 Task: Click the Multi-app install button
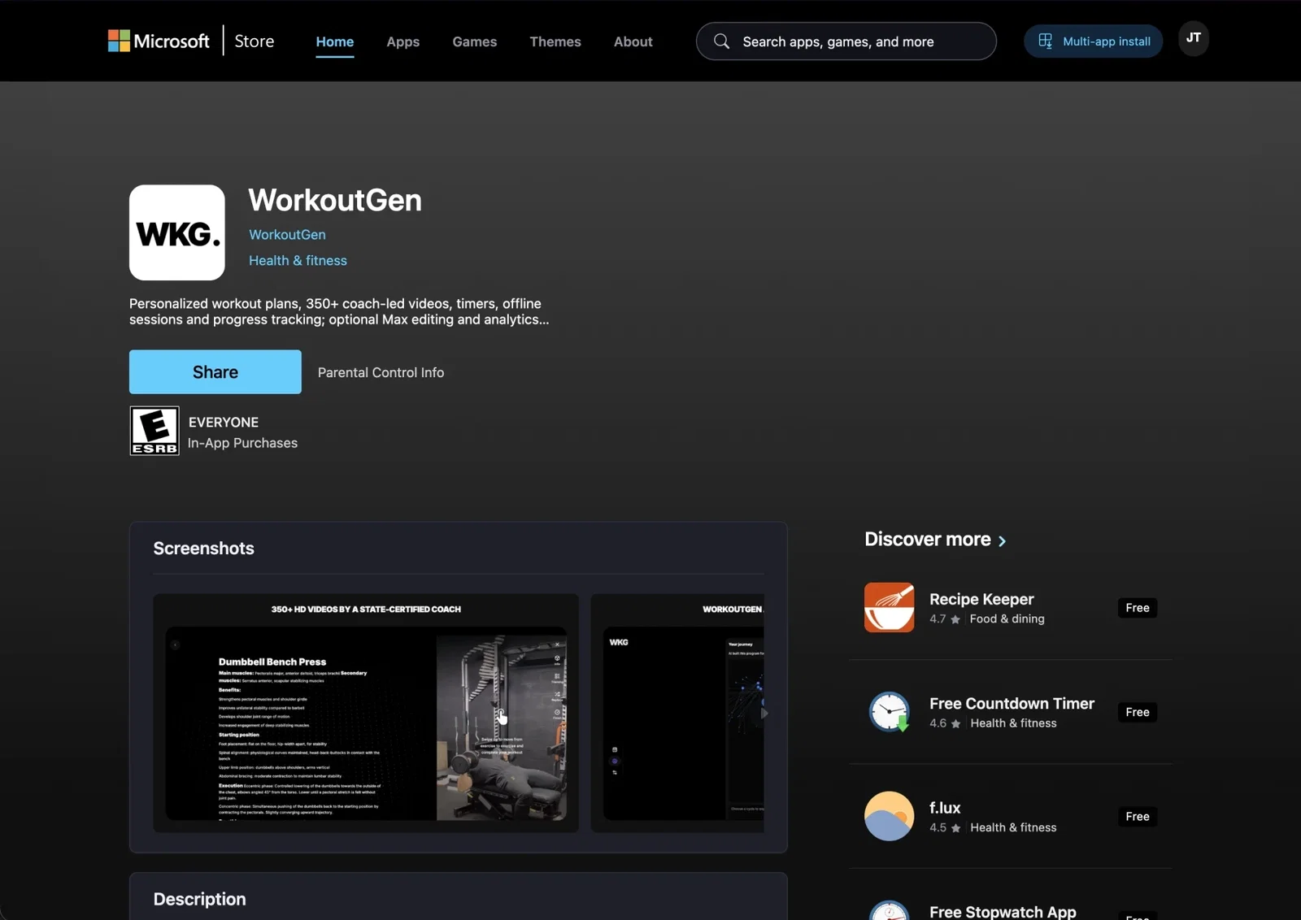(x=1093, y=41)
